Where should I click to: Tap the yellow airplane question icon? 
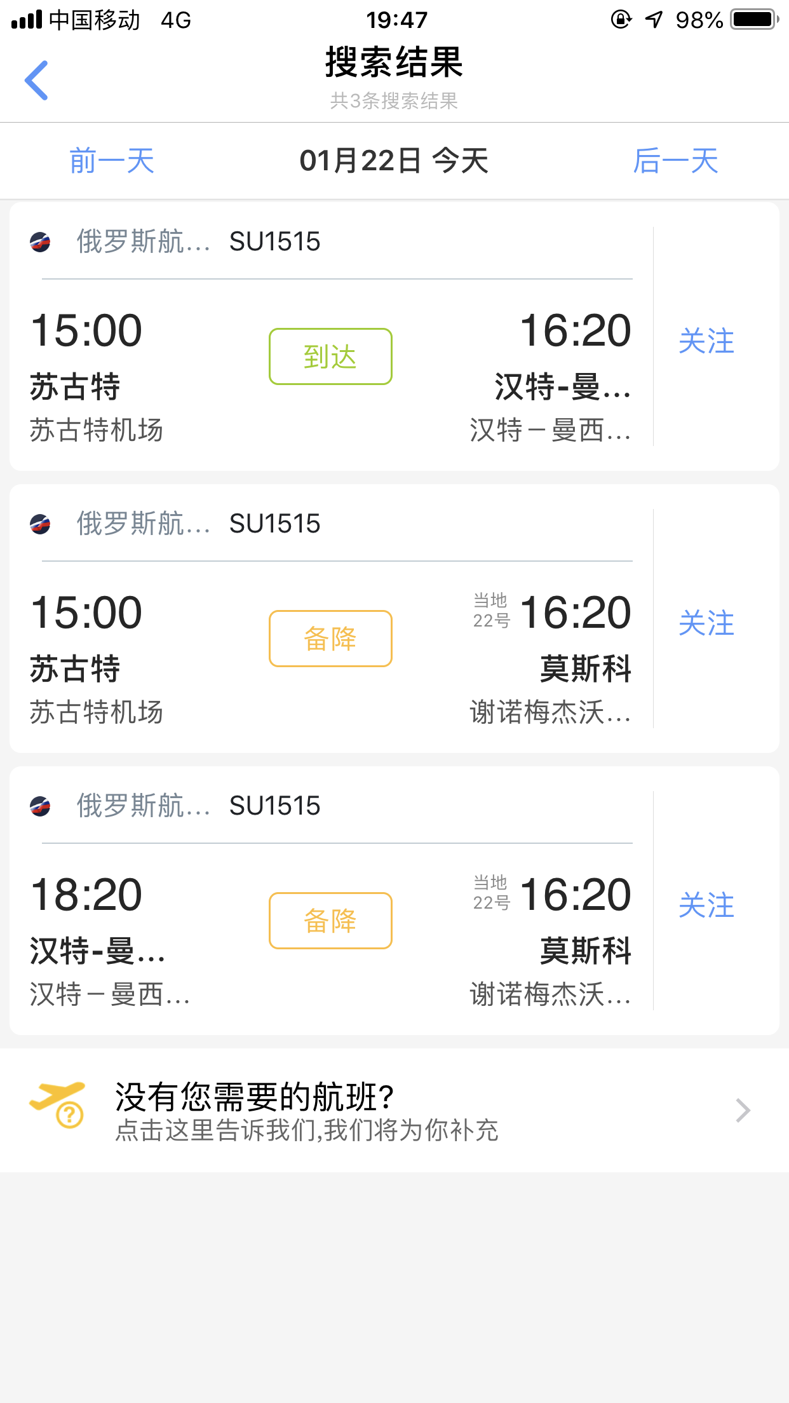58,1104
